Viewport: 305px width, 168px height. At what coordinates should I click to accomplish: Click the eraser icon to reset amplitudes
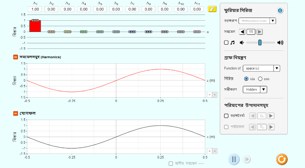pyautogui.click(x=212, y=9)
